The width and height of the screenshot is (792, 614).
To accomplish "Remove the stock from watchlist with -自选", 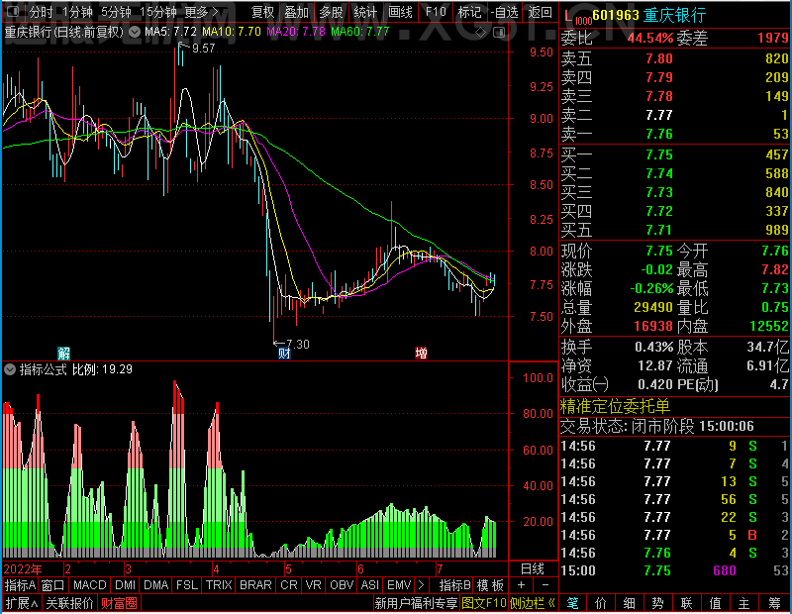I will click(504, 12).
